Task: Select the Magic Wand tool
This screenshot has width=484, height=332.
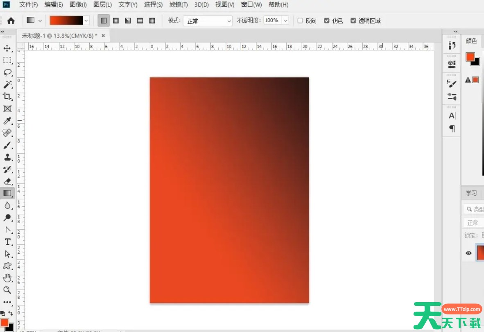Action: [7, 84]
